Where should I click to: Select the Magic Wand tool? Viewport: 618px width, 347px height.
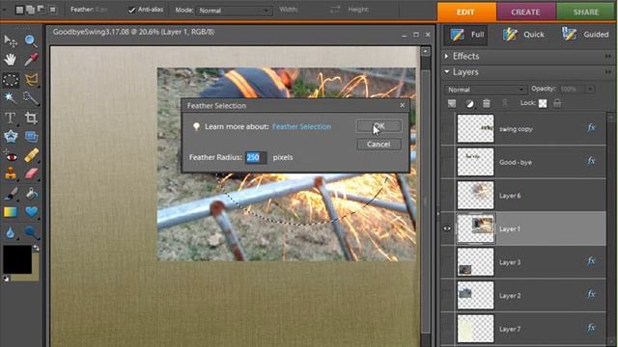coord(11,98)
